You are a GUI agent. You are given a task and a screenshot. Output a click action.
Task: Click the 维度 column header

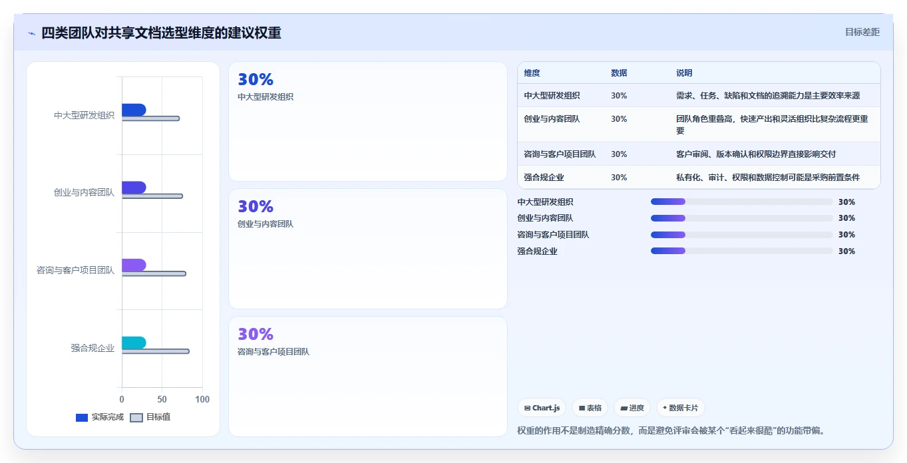[532, 73]
